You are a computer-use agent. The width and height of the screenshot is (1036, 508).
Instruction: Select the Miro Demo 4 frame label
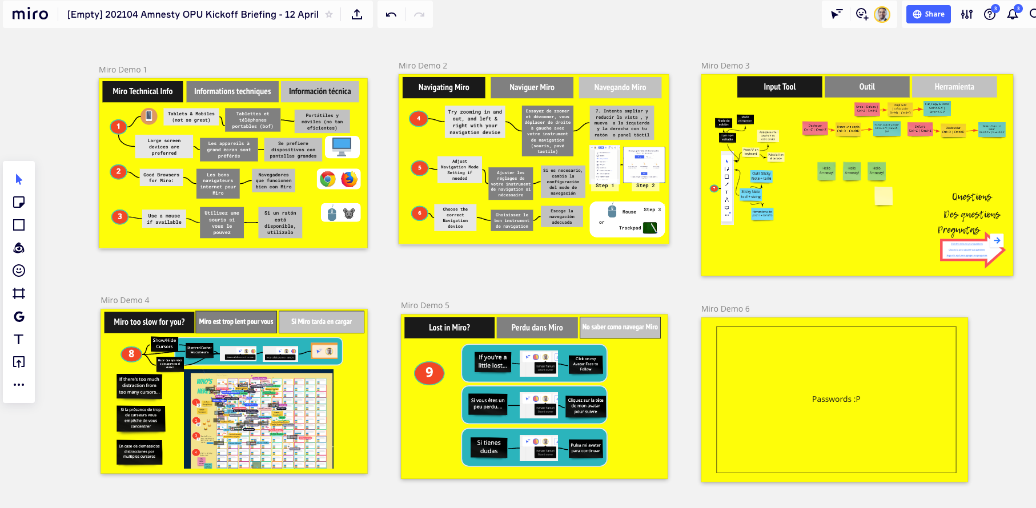125,300
